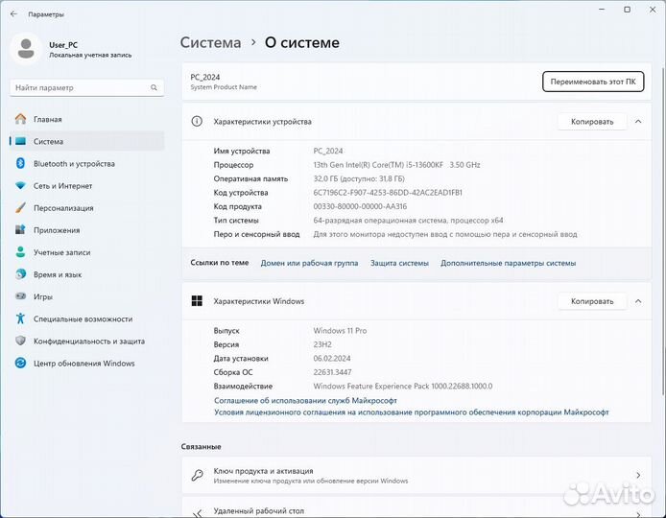
Task: Click the Сеть и Интернет Wi-Fi icon
Action: click(x=20, y=185)
